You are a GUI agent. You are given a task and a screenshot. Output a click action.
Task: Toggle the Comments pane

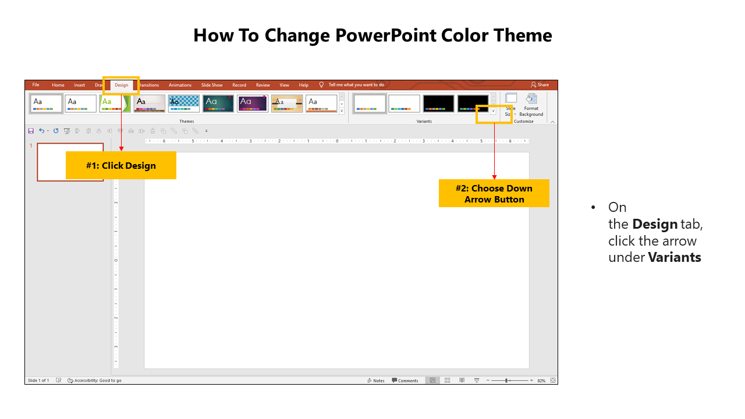pos(405,381)
